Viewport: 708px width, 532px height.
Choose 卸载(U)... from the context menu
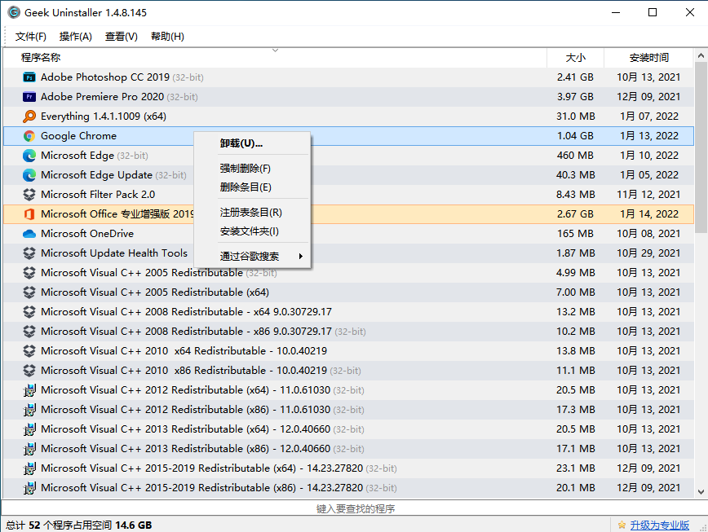coord(252,144)
